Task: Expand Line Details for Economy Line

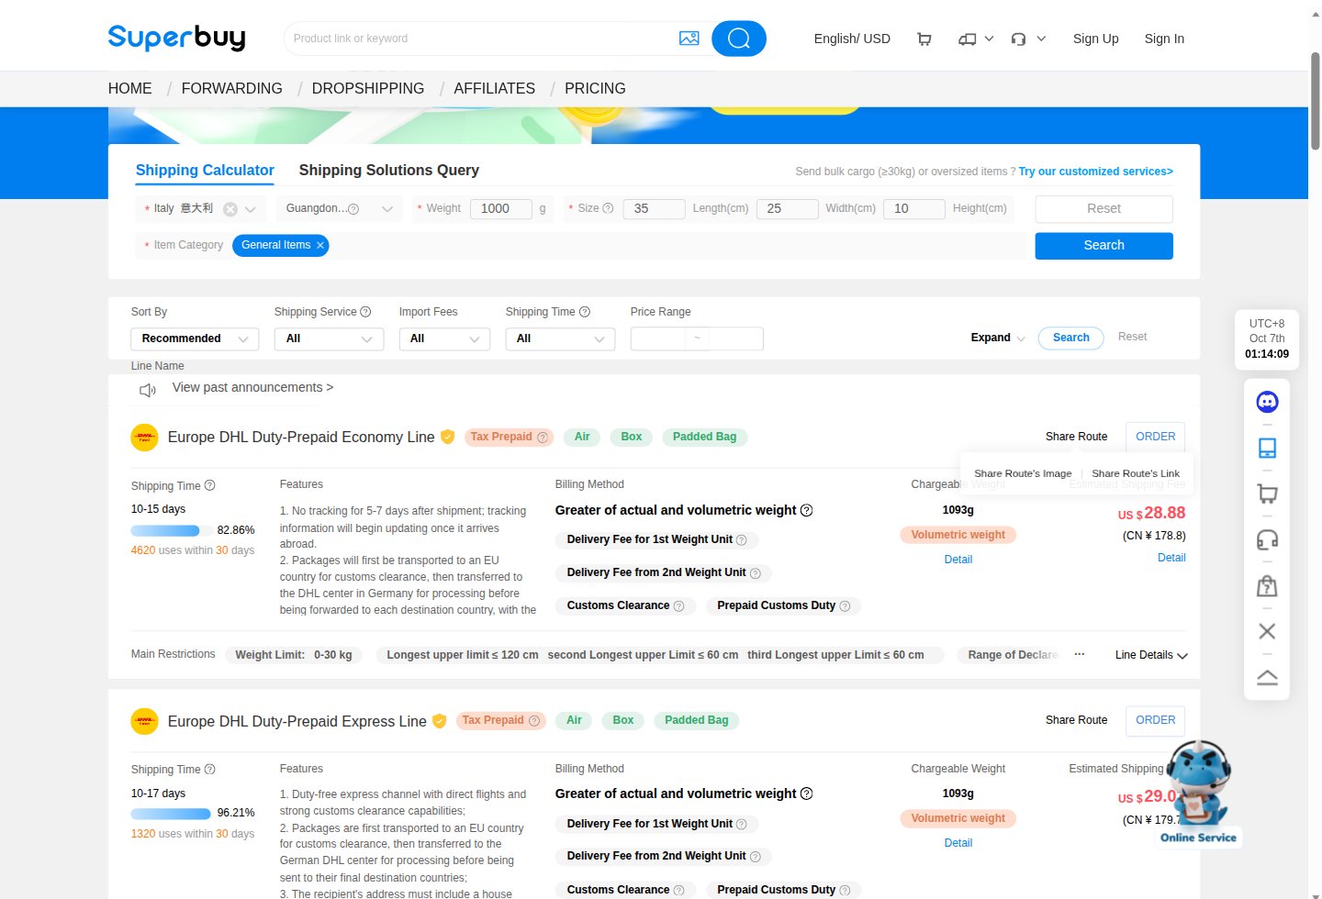Action: coord(1151,655)
